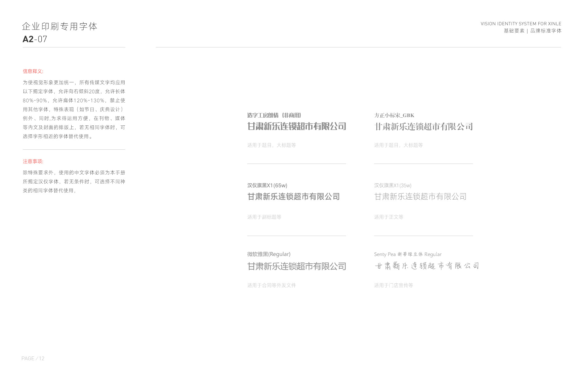
Task: Click line starting 选择字形相近的字体替代使用
Action: click(x=58, y=136)
